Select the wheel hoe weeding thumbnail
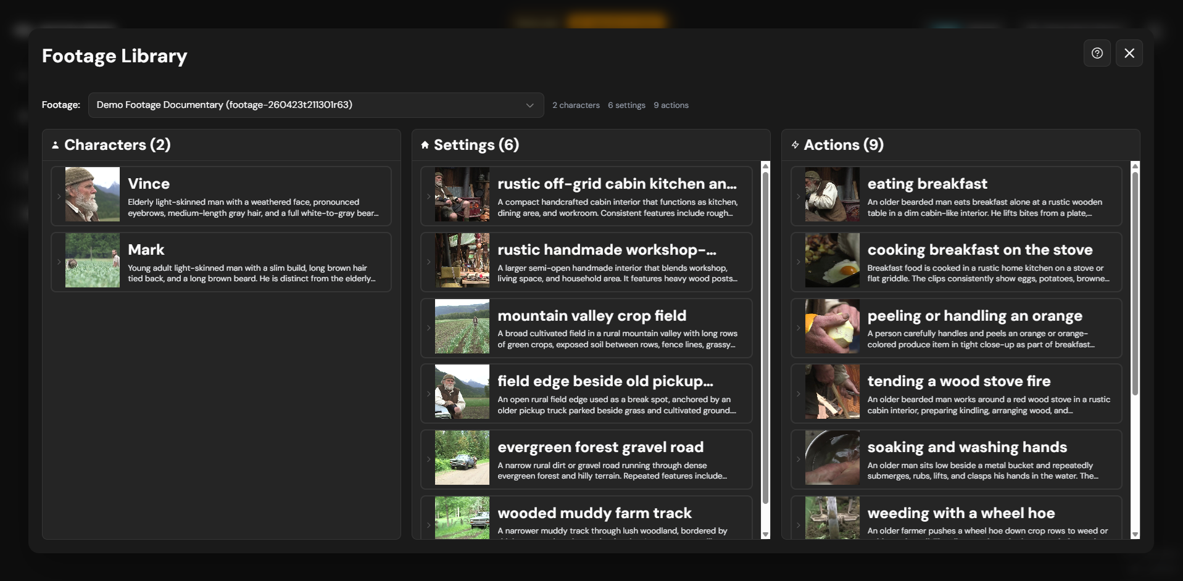Screen dimensions: 1183x581 point(832,517)
